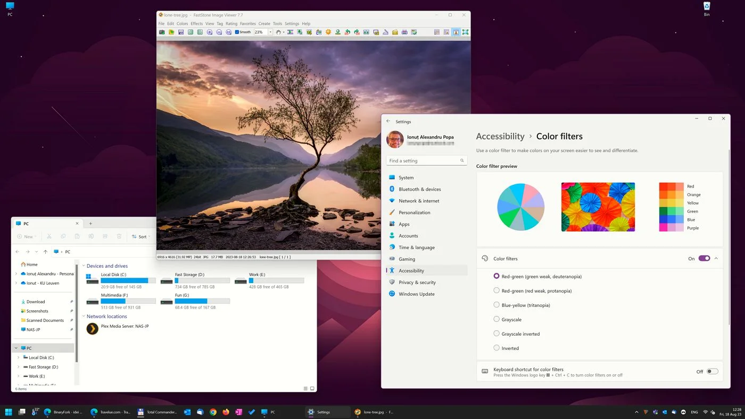Select Red-green (green weak, deuteranopia) filter
The width and height of the screenshot is (745, 419).
[496, 276]
